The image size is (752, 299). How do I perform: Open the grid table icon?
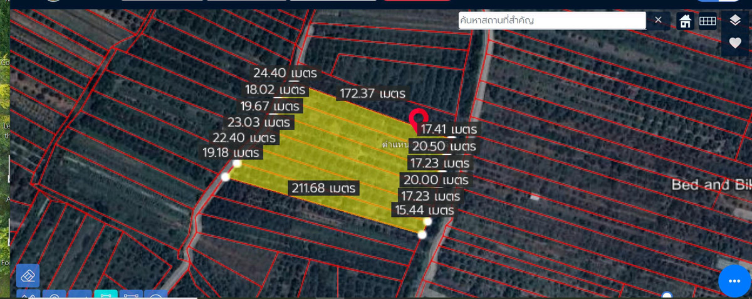[708, 21]
